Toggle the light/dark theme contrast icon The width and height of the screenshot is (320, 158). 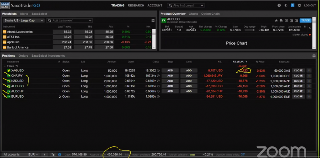[286, 6]
